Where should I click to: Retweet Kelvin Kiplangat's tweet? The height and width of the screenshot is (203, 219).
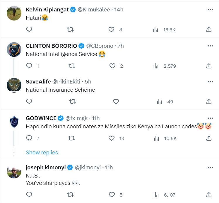[x=70, y=29]
